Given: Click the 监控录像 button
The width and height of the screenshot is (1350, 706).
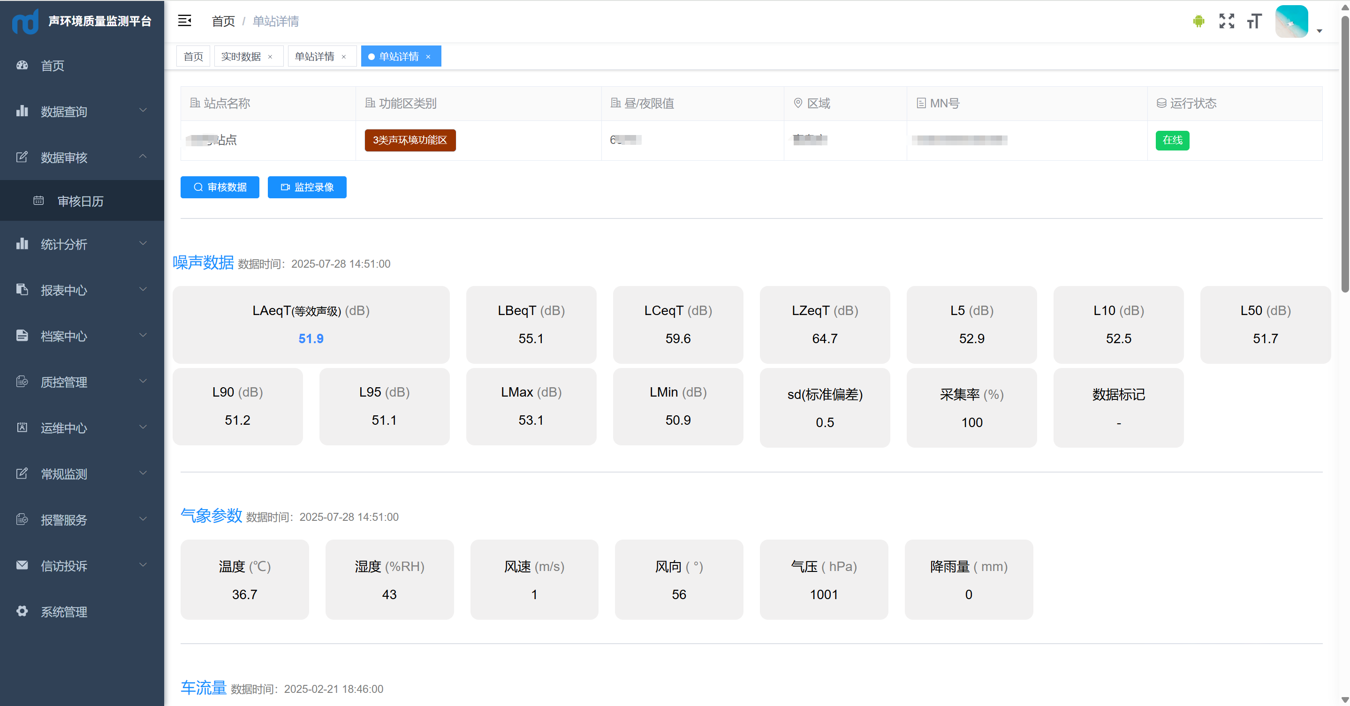Looking at the screenshot, I should [307, 187].
